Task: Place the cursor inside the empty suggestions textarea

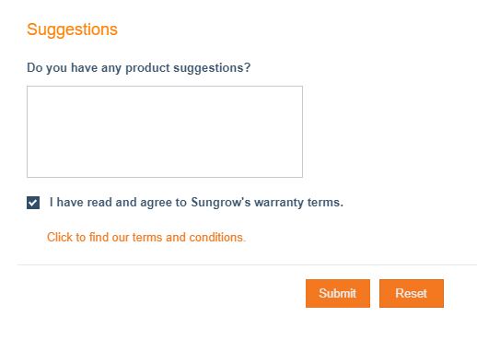Action: coord(165,132)
